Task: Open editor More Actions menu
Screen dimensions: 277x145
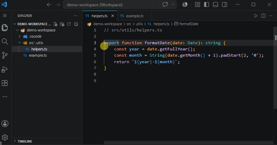Action: pos(271,16)
